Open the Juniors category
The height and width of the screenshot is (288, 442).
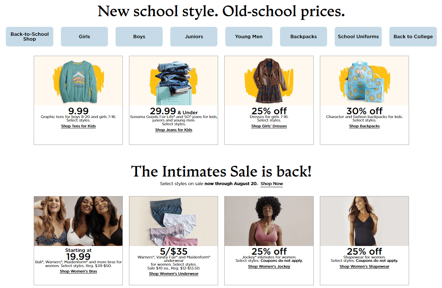(194, 36)
